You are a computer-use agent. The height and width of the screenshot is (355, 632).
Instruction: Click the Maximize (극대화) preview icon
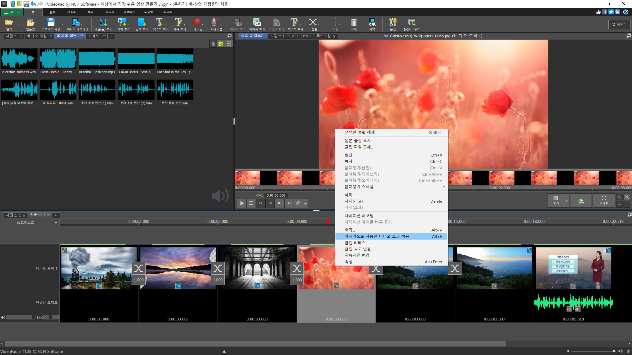coord(604,200)
